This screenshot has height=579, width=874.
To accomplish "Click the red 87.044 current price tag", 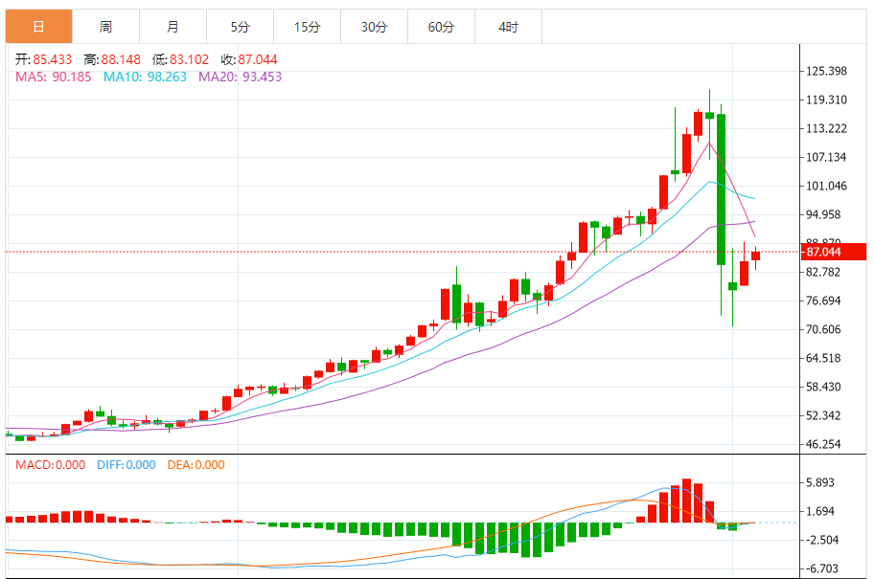I will 823,252.
